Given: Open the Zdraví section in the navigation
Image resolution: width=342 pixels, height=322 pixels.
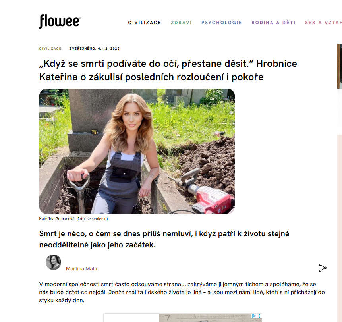Looking at the screenshot, I should [x=181, y=23].
